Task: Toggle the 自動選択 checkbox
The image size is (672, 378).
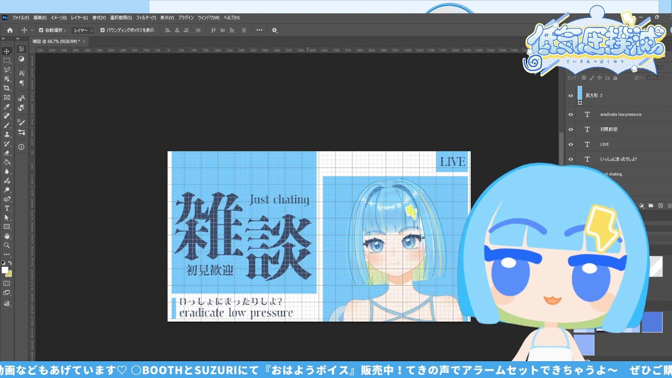Action: pos(41,30)
